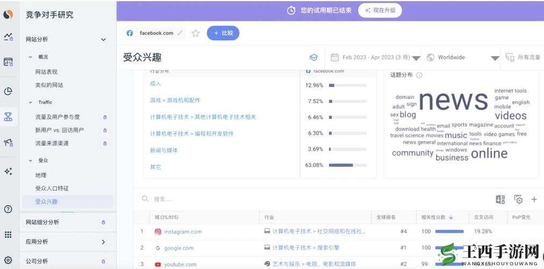Click the info icon beside 话题分布
Image resolution: width=544 pixels, height=269 pixels.
419,75
